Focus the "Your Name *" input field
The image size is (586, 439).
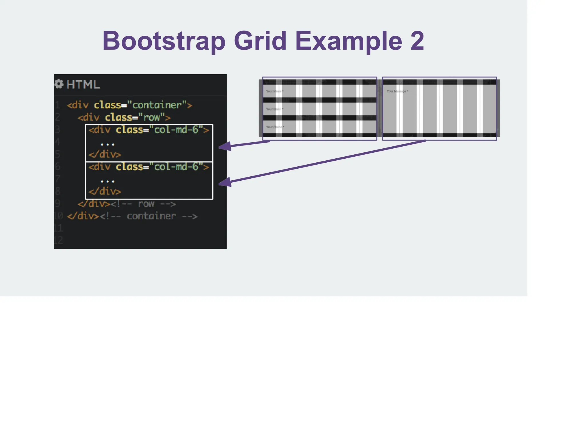[319, 91]
